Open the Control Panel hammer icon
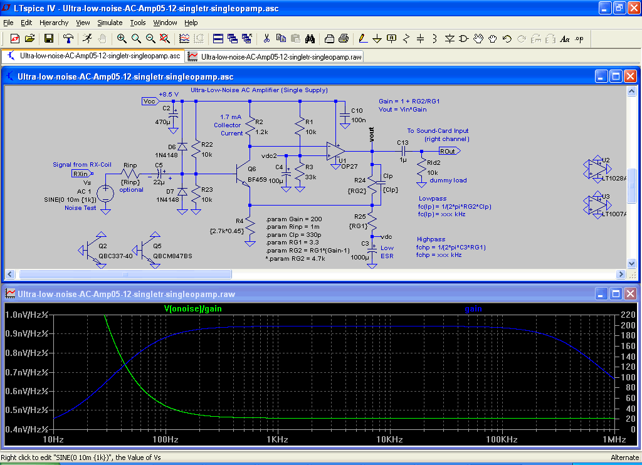 pos(68,38)
